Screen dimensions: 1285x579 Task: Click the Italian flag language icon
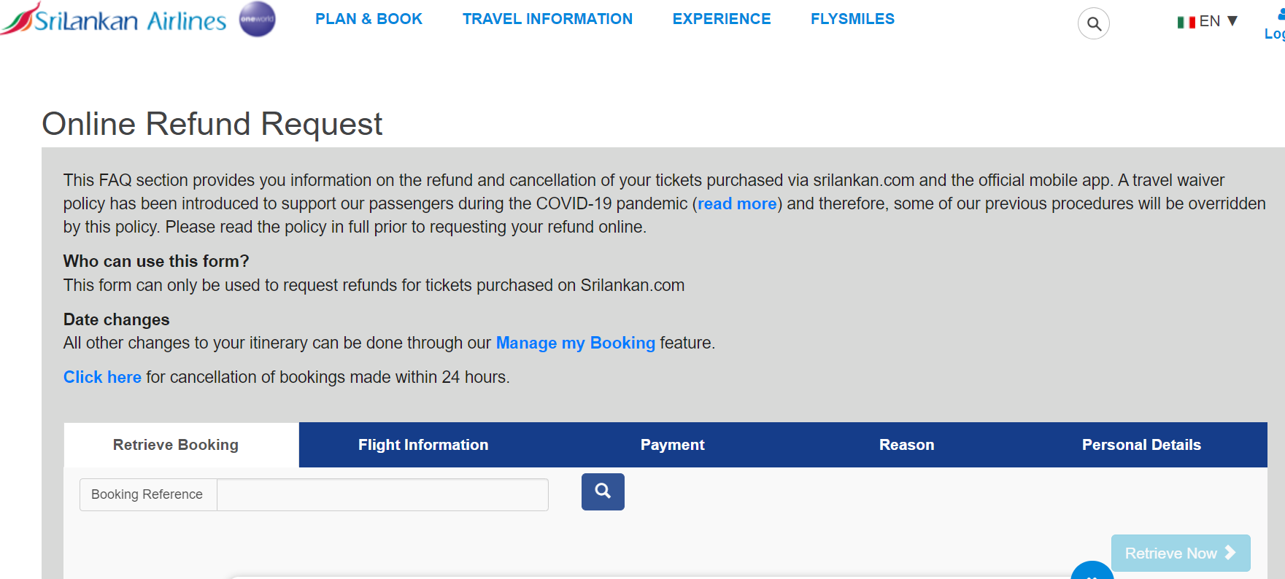pyautogui.click(x=1186, y=22)
